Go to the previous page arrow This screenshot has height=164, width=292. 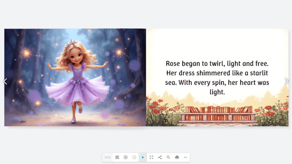pos(5,81)
